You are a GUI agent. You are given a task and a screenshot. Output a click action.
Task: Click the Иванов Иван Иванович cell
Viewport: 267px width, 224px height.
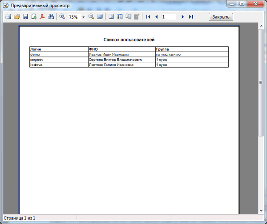[122, 54]
